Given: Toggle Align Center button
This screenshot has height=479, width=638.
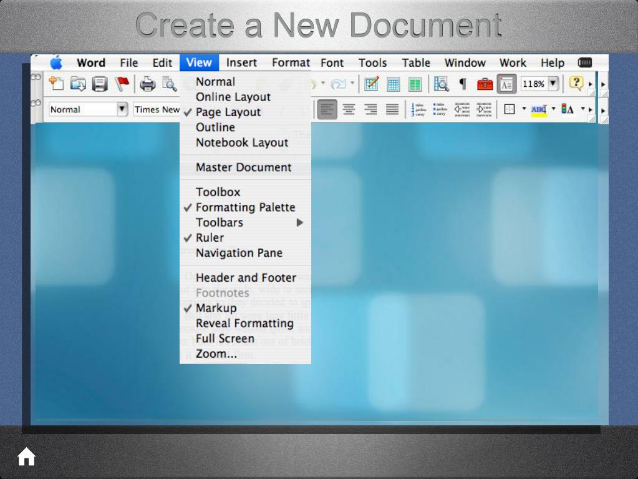Looking at the screenshot, I should click(x=349, y=109).
